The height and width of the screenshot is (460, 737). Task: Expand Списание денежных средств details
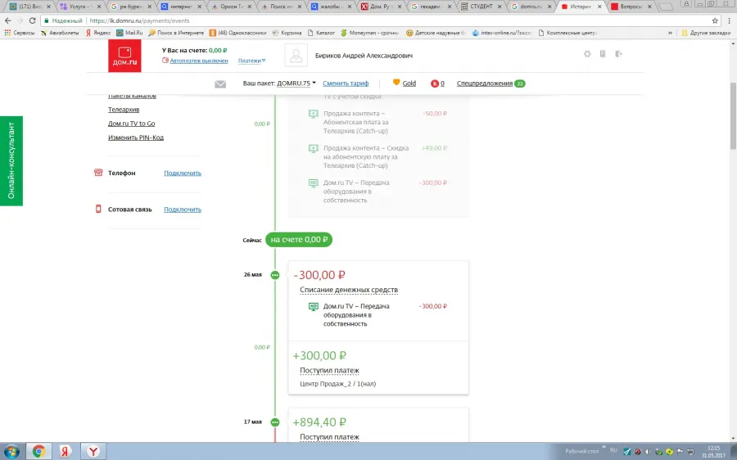point(349,290)
